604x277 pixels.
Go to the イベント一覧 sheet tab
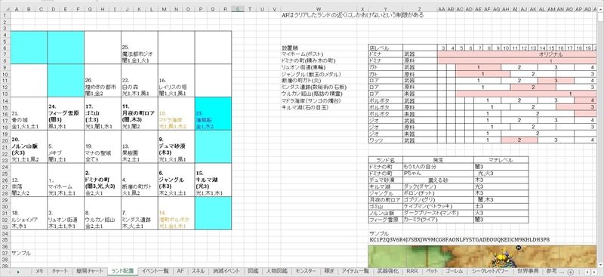tap(156, 271)
